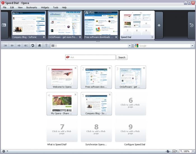Focus the Google search field
The height and width of the screenshot is (154, 196).
point(164,46)
